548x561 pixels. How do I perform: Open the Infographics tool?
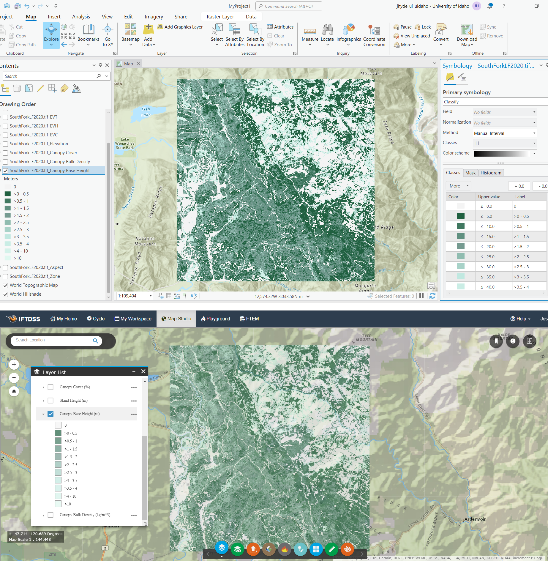348,33
